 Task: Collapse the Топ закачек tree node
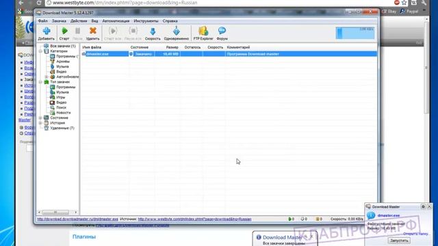[x=40, y=82]
